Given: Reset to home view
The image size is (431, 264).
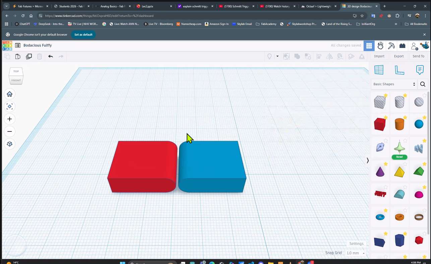Looking at the screenshot, I should pyautogui.click(x=10, y=94).
